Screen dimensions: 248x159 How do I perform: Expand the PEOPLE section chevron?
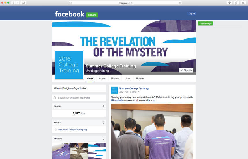click(104, 106)
